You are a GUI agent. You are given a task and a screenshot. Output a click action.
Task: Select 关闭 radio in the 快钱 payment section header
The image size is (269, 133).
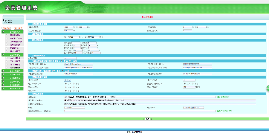(x=62, y=71)
